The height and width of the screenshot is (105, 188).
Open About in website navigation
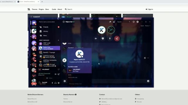click(x=60, y=9)
